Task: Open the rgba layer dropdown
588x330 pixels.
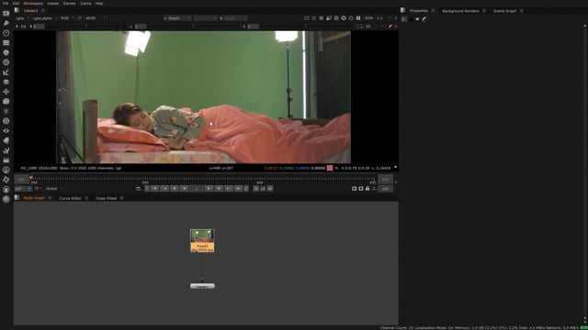Action: coord(22,18)
